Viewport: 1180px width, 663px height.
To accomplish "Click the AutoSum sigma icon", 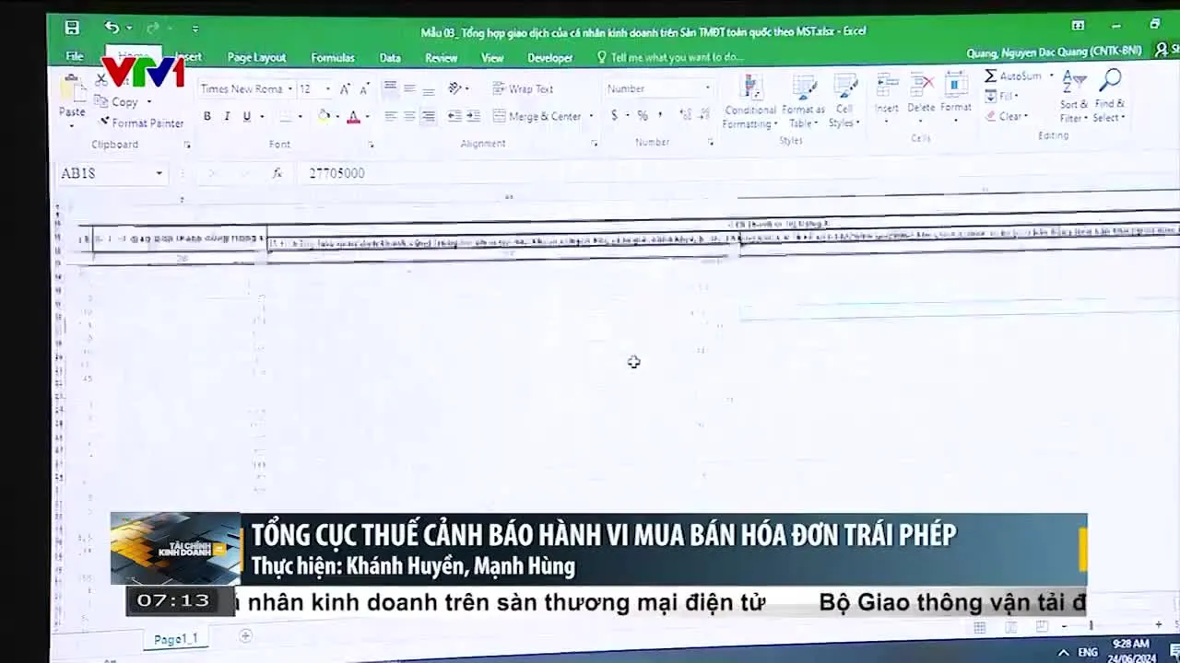I will click(x=991, y=76).
